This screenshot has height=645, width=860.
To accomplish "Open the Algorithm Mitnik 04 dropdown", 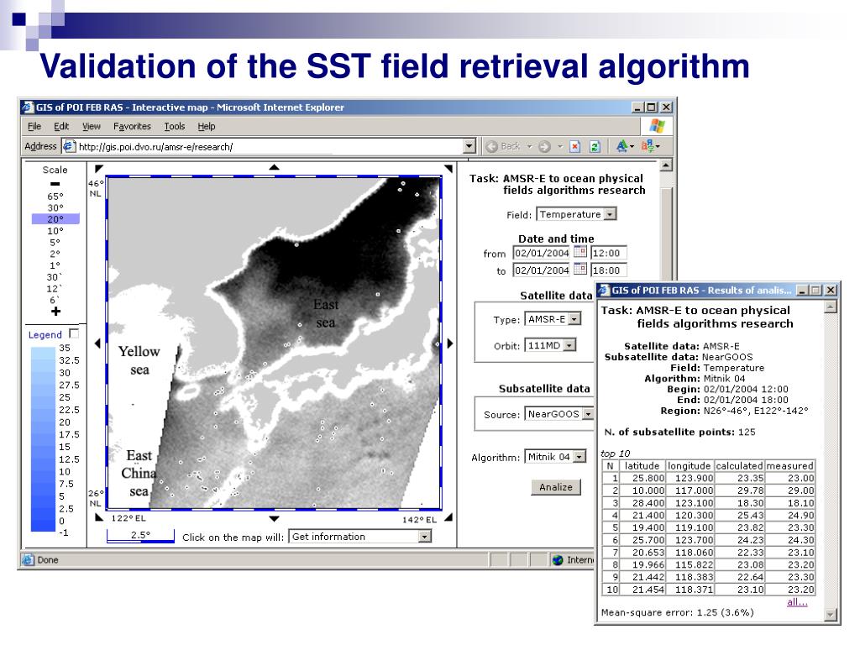I will coord(579,456).
